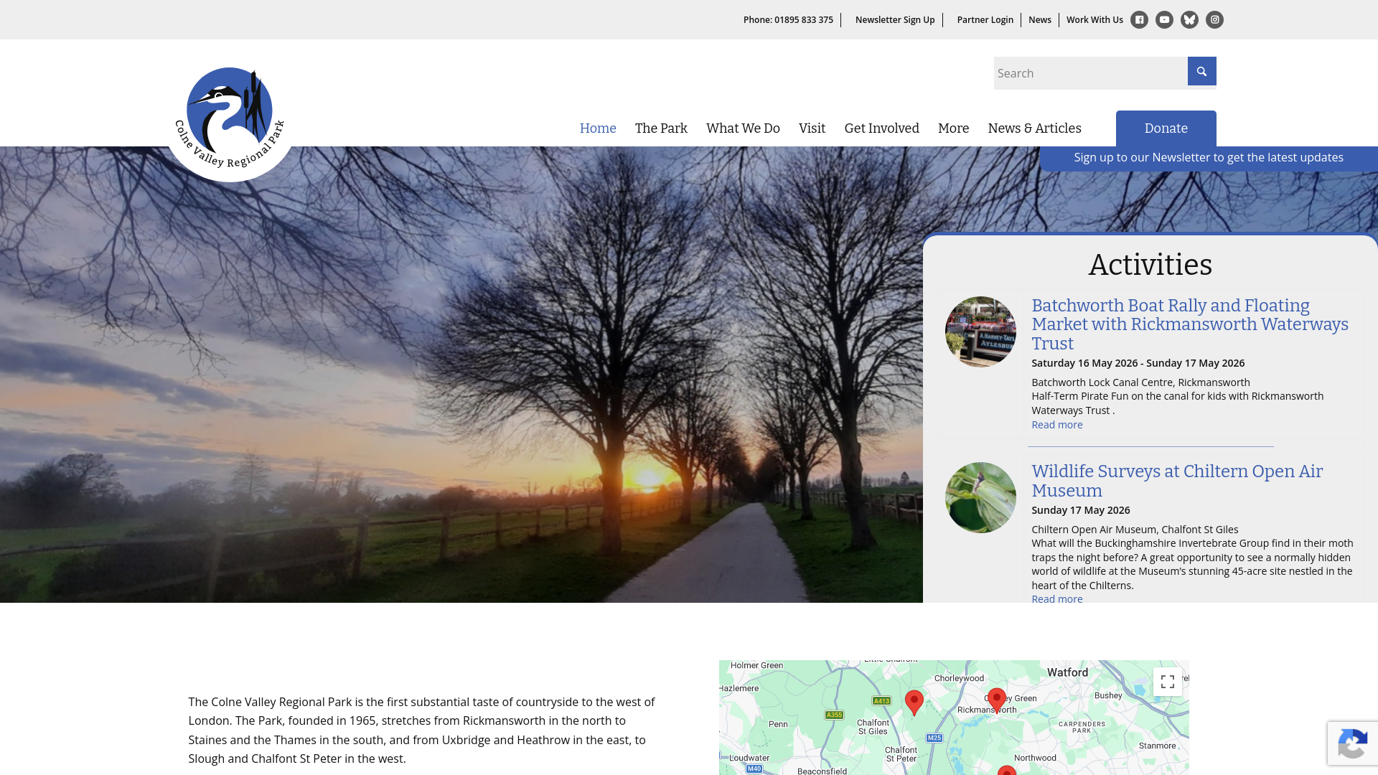The width and height of the screenshot is (1378, 775).
Task: Open Batchworth Boat Rally event title
Action: [x=1190, y=324]
